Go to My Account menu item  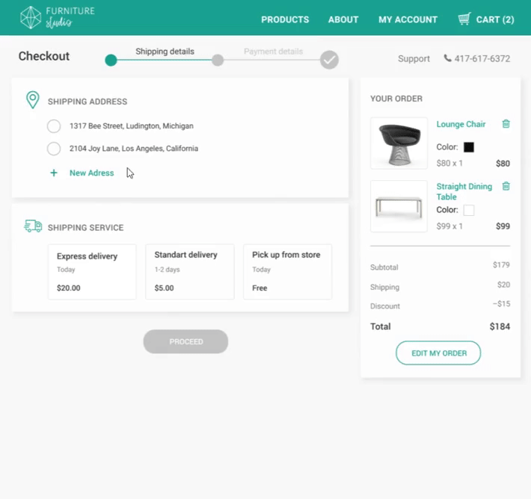coord(408,19)
